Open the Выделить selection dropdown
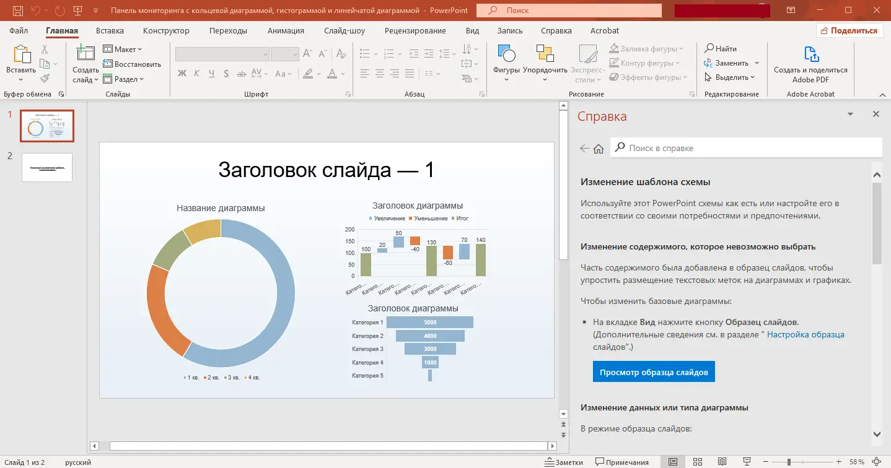Image resolution: width=891 pixels, height=468 pixels. click(730, 77)
